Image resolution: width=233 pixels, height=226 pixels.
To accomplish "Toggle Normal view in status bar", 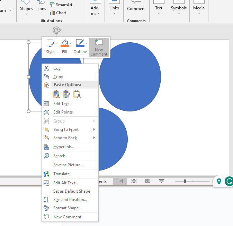I will [x=120, y=181].
